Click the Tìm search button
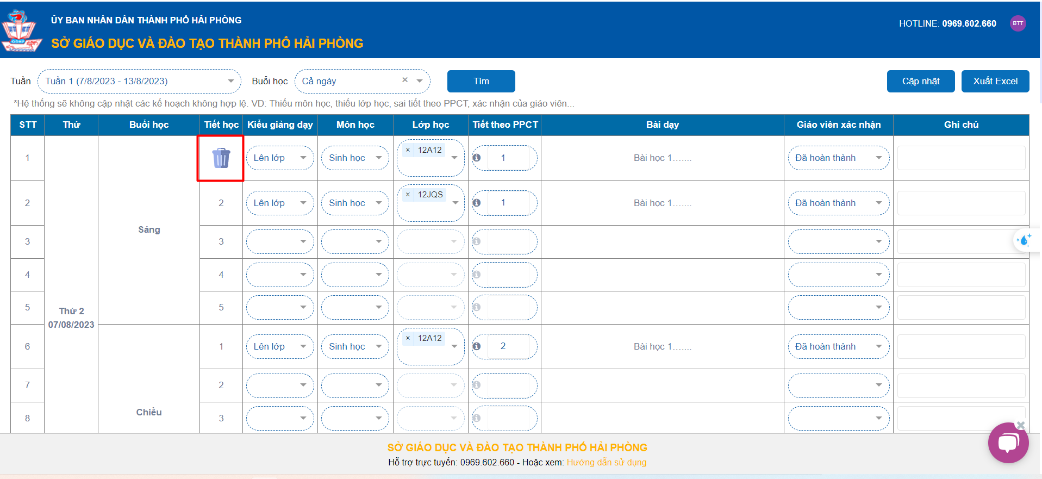 (x=481, y=82)
